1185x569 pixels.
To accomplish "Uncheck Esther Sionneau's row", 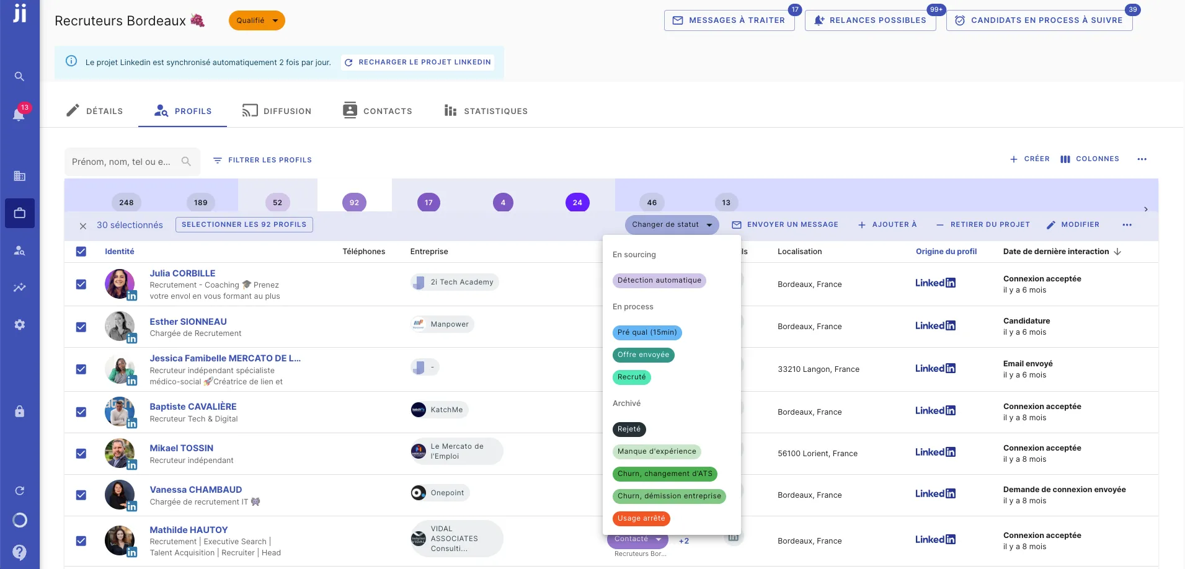I will click(81, 327).
